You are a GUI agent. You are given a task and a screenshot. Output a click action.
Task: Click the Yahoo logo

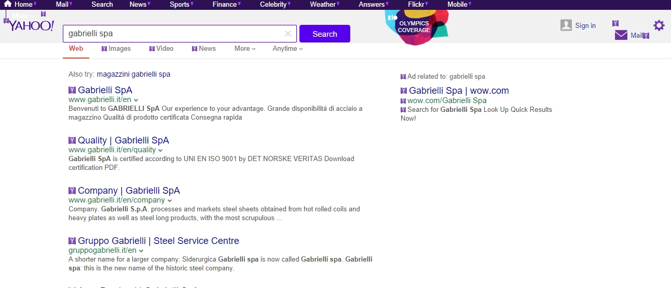click(x=32, y=26)
